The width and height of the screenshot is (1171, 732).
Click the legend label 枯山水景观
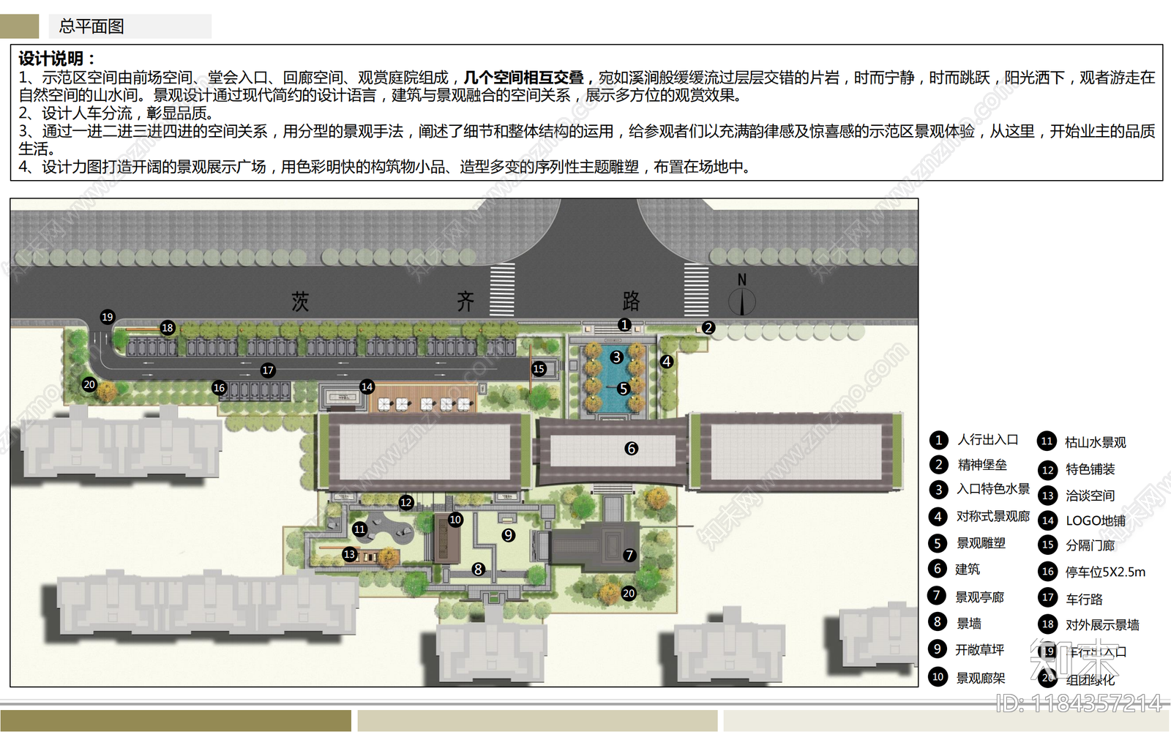coord(1096,443)
